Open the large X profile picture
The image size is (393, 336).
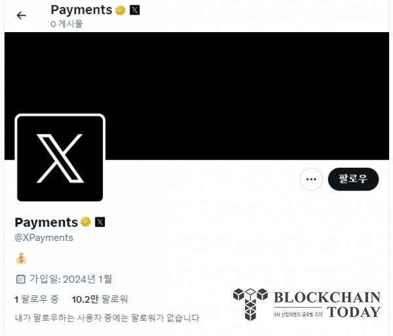[x=60, y=158]
